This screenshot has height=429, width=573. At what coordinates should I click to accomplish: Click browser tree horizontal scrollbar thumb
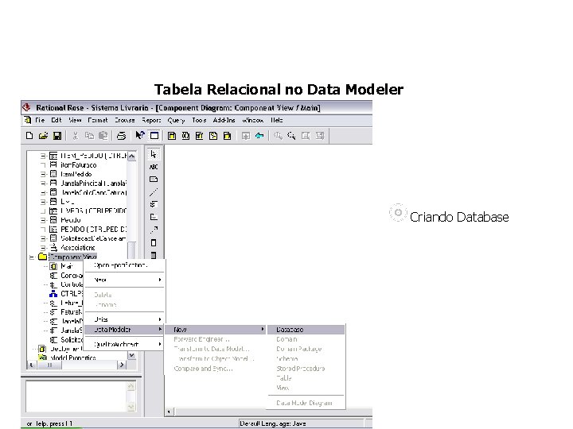[x=49, y=365]
